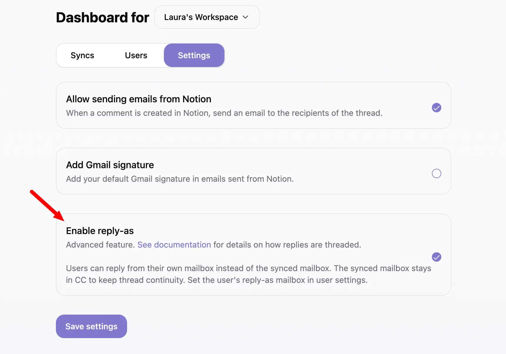Open the See documentation link
506x354 pixels.
pyautogui.click(x=174, y=245)
